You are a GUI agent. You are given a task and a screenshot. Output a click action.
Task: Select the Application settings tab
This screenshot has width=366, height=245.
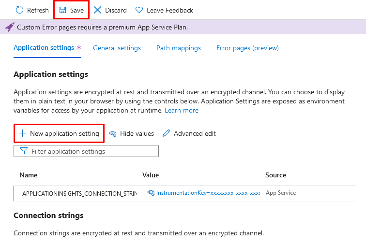(x=44, y=48)
